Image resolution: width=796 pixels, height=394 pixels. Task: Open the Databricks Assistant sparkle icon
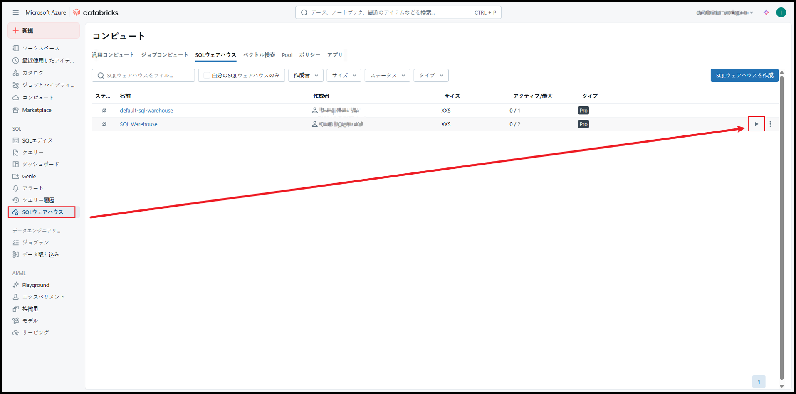766,12
